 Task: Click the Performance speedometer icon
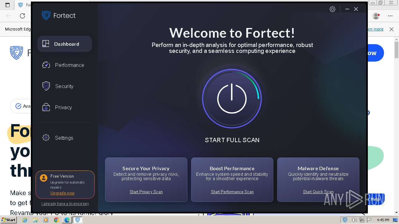(x=46, y=65)
